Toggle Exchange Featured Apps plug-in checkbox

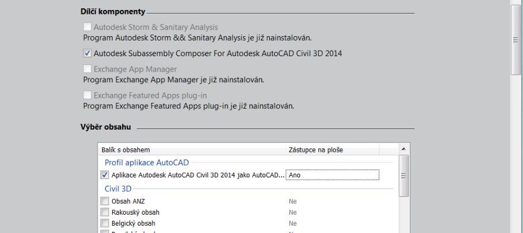pyautogui.click(x=87, y=95)
